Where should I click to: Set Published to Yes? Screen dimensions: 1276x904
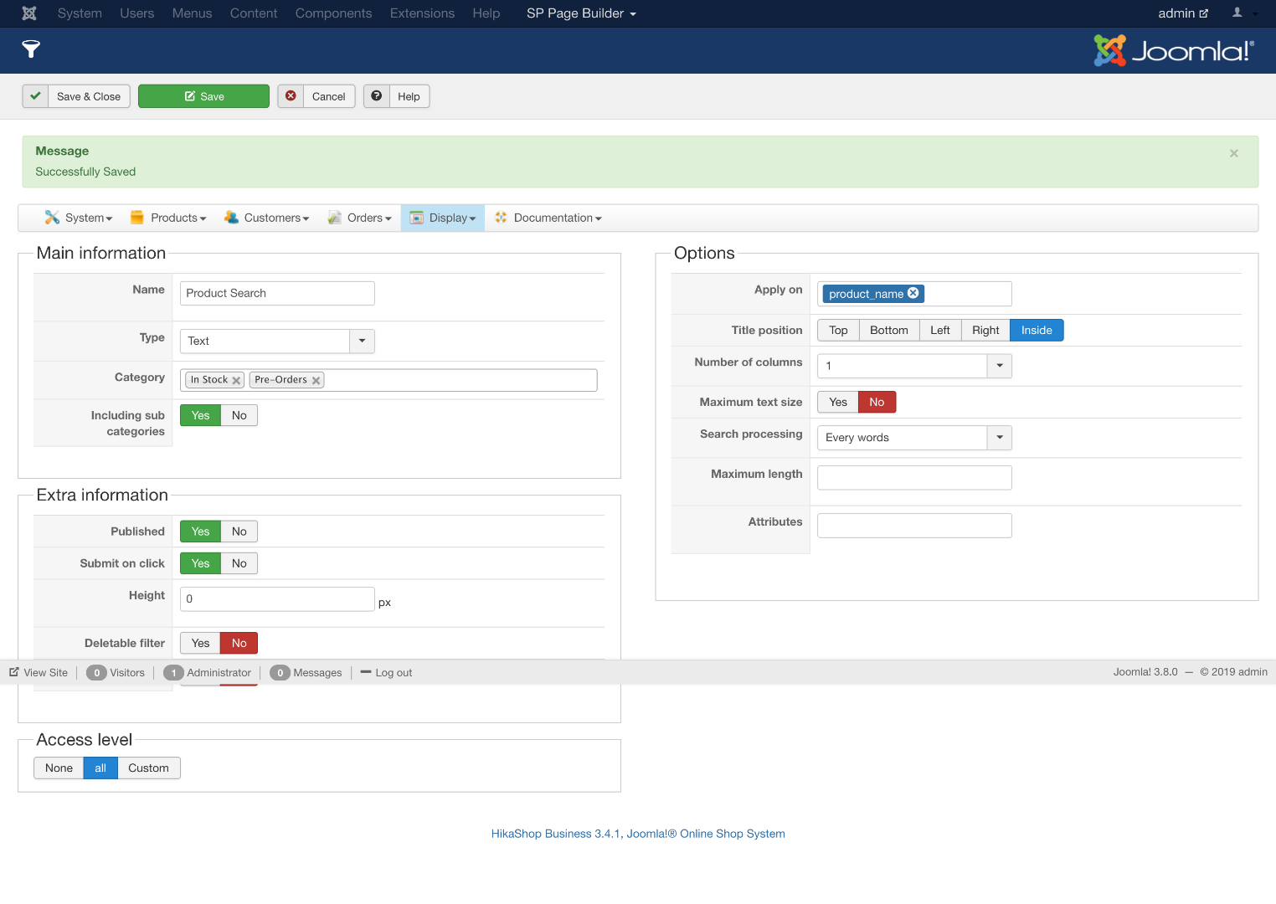200,532
